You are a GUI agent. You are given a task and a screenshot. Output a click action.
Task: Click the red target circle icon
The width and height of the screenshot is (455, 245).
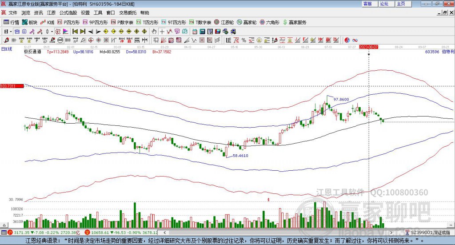tap(90, 40)
